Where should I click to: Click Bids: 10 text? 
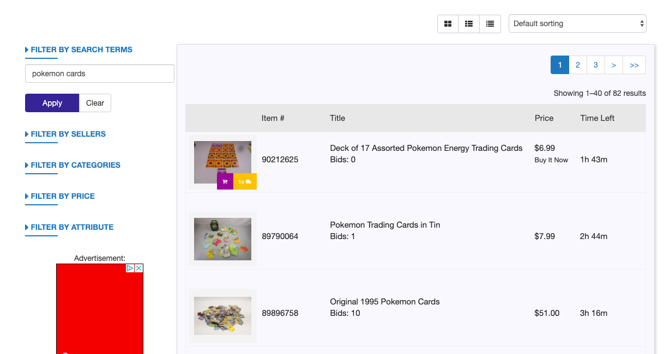(345, 313)
